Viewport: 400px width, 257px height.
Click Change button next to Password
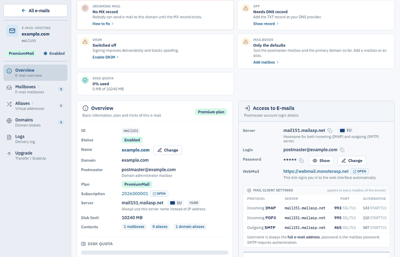[x=352, y=160]
